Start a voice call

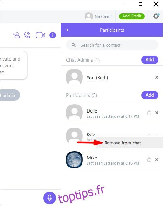[x=27, y=35]
